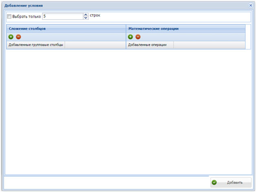Close the Добавление условия dialog

[251, 5]
